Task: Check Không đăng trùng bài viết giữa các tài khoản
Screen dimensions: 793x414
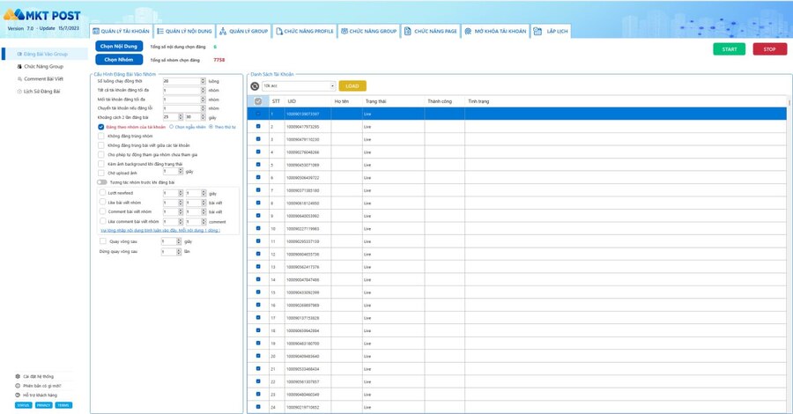Action: [x=101, y=145]
